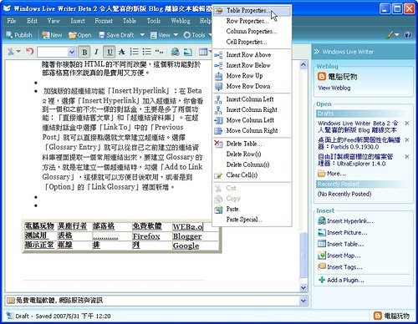Open help with the question mark icon
The height and width of the screenshot is (324, 418).
point(408,35)
